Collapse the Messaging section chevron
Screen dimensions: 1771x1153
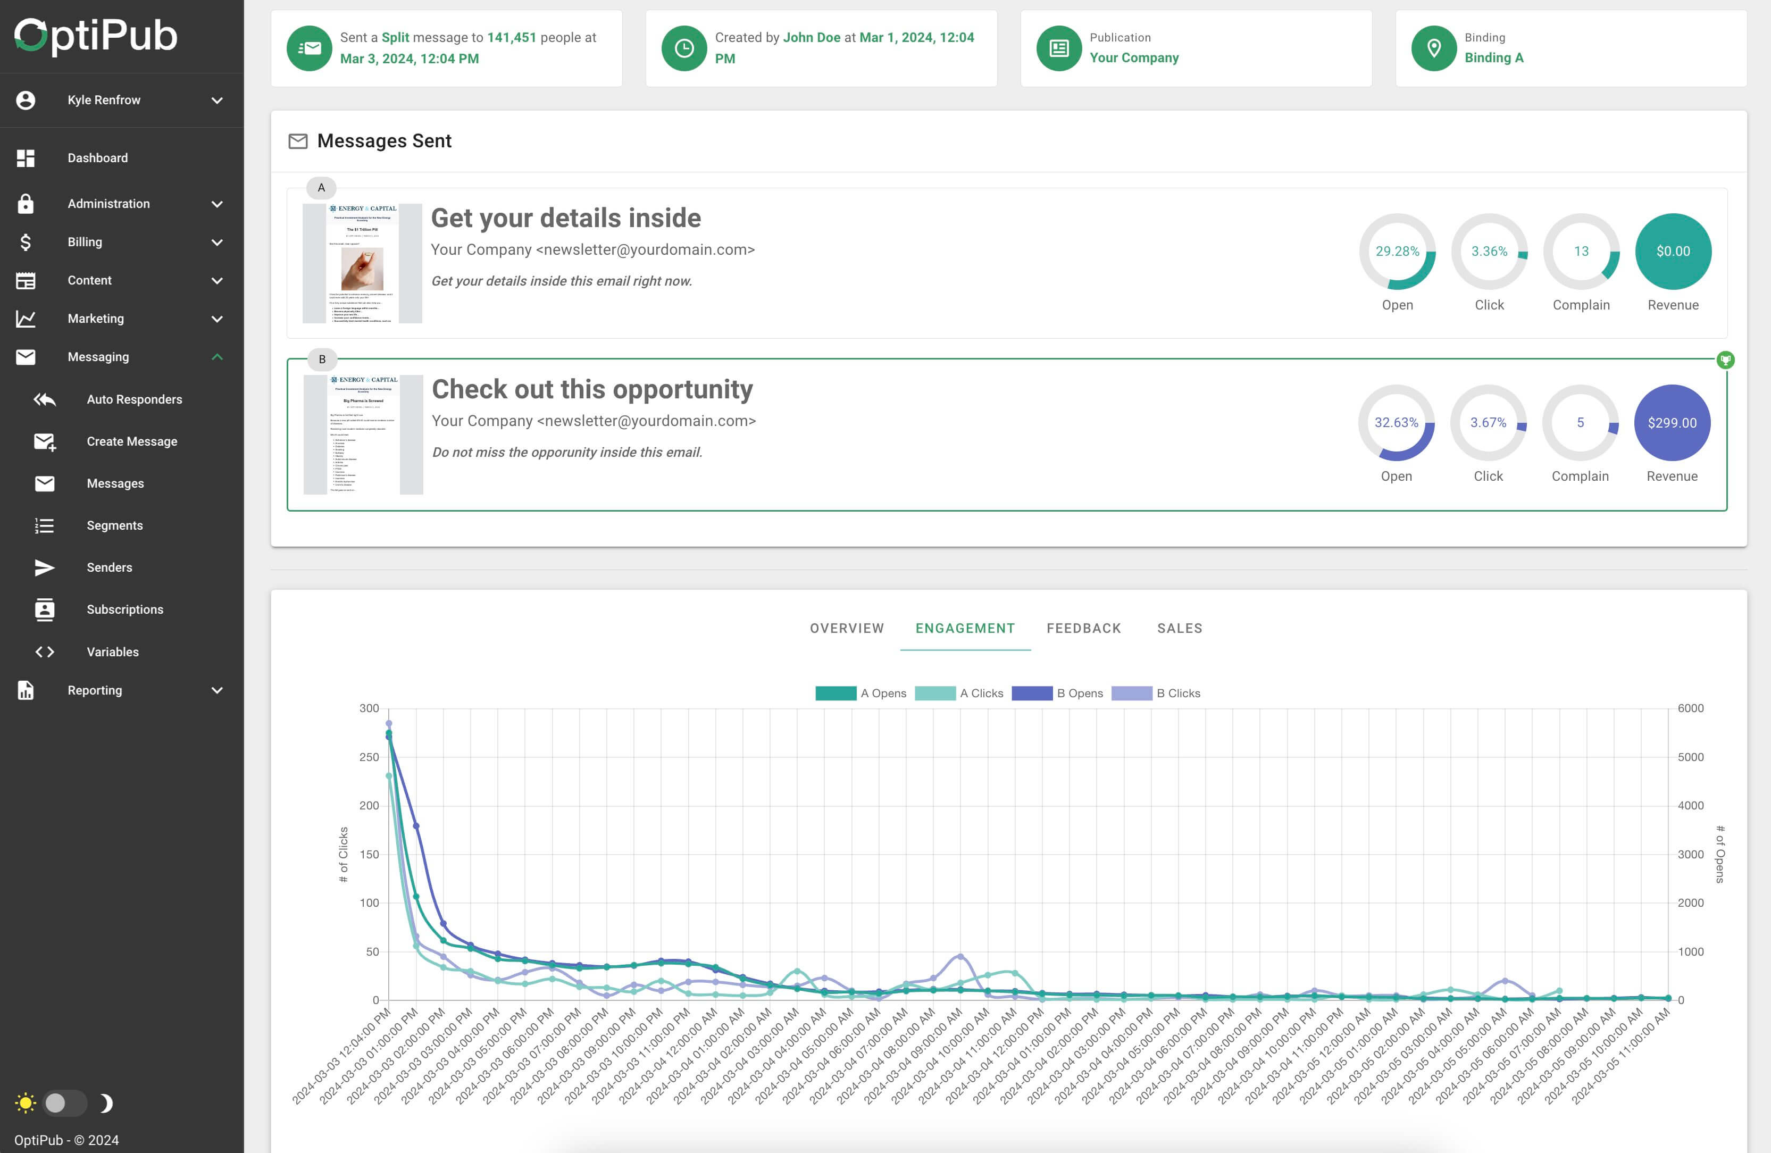tap(216, 357)
